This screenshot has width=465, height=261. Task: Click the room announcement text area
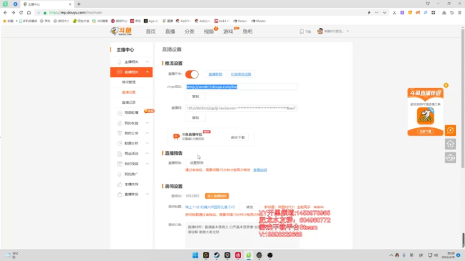[x=242, y=235]
